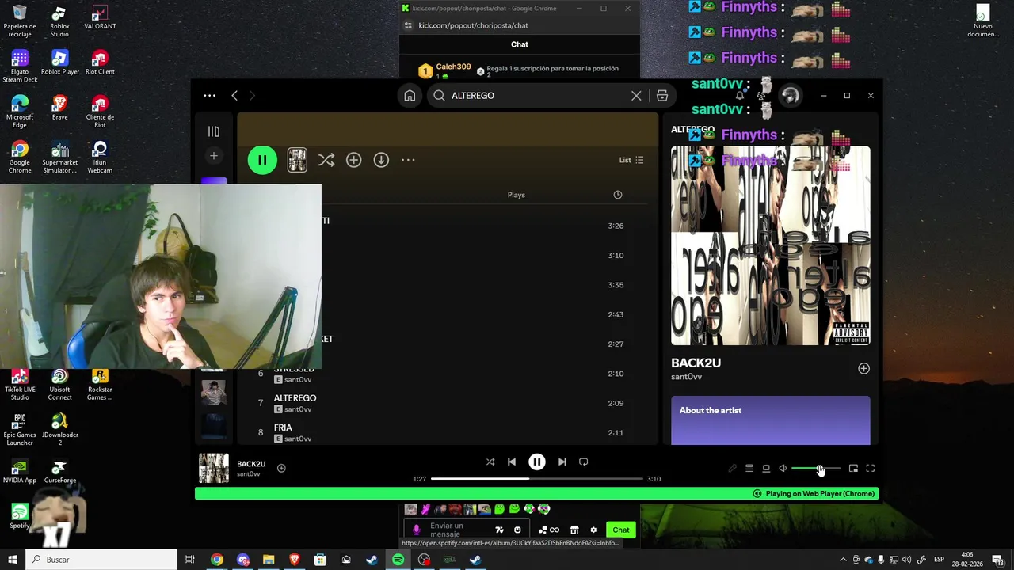Open Google Chrome from the taskbar
This screenshot has width=1014, height=570.
click(x=216, y=560)
